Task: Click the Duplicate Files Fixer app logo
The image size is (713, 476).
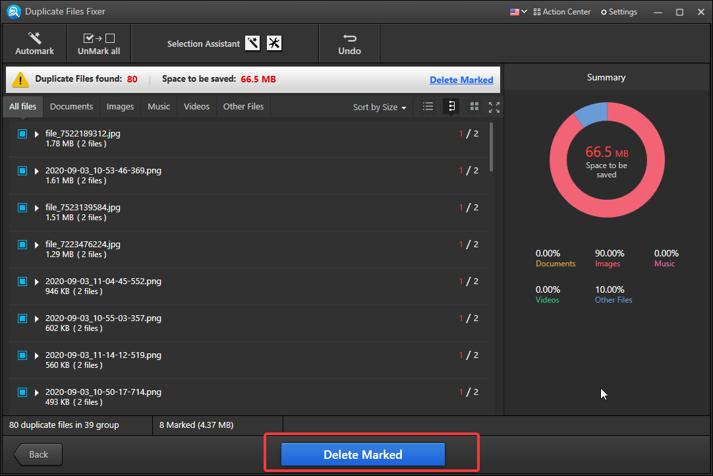Action: 14,11
